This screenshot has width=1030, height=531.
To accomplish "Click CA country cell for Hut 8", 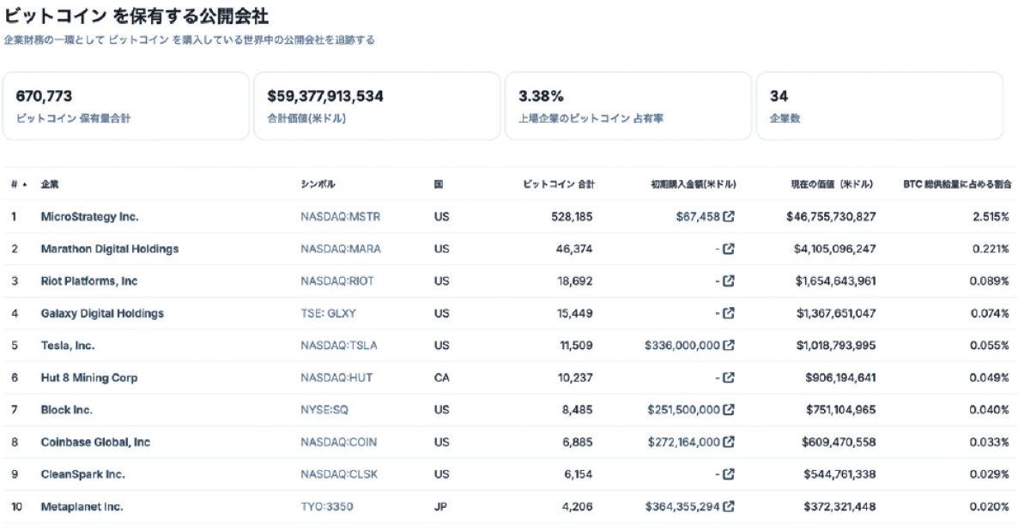I will tap(441, 377).
